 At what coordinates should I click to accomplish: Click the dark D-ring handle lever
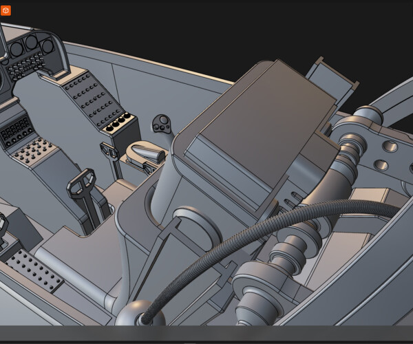pos(83,182)
